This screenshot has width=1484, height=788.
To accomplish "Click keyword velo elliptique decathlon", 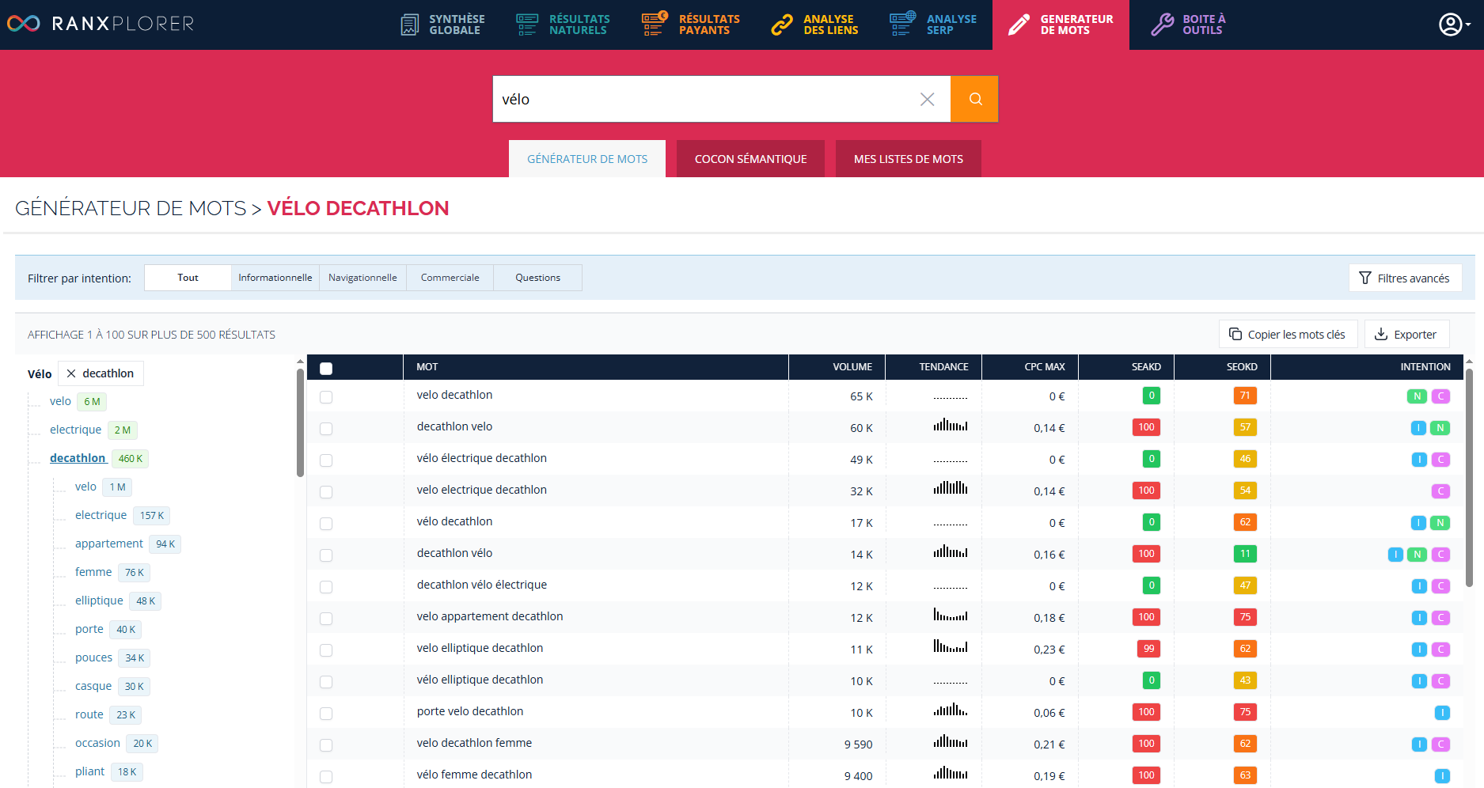I will (480, 648).
